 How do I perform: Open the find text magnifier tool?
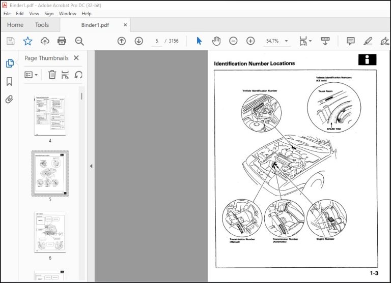[79, 41]
